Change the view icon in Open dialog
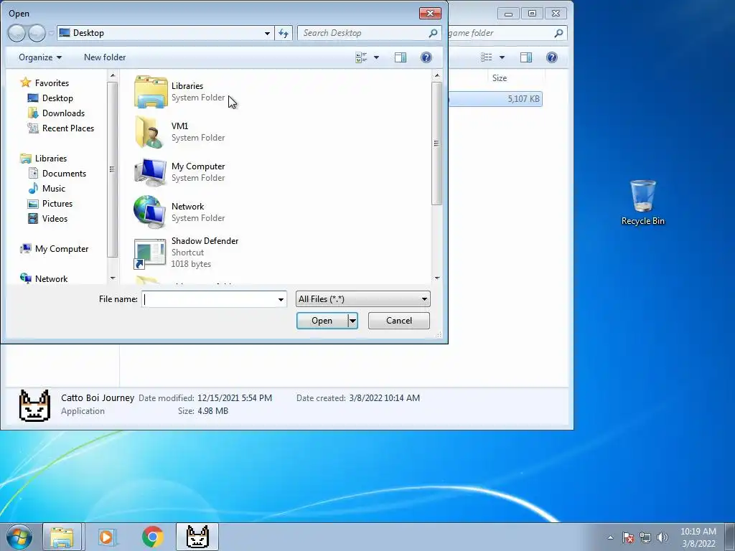 click(362, 57)
